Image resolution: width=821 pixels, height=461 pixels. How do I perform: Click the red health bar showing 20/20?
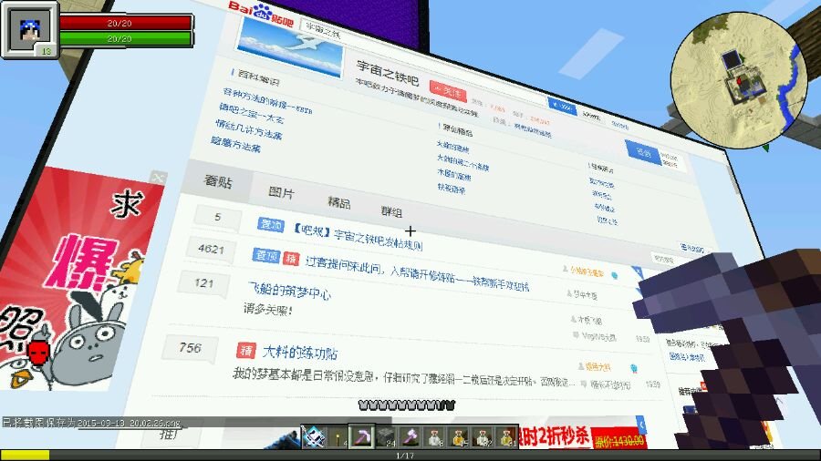pos(126,23)
